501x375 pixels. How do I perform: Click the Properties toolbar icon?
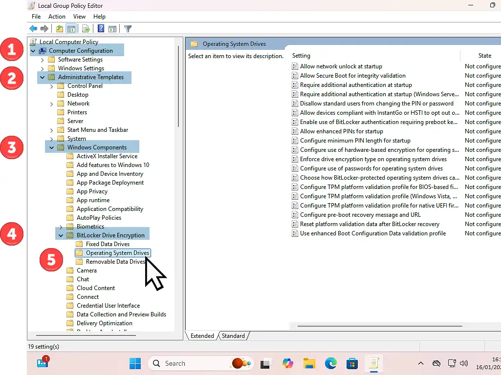[x=59, y=28]
